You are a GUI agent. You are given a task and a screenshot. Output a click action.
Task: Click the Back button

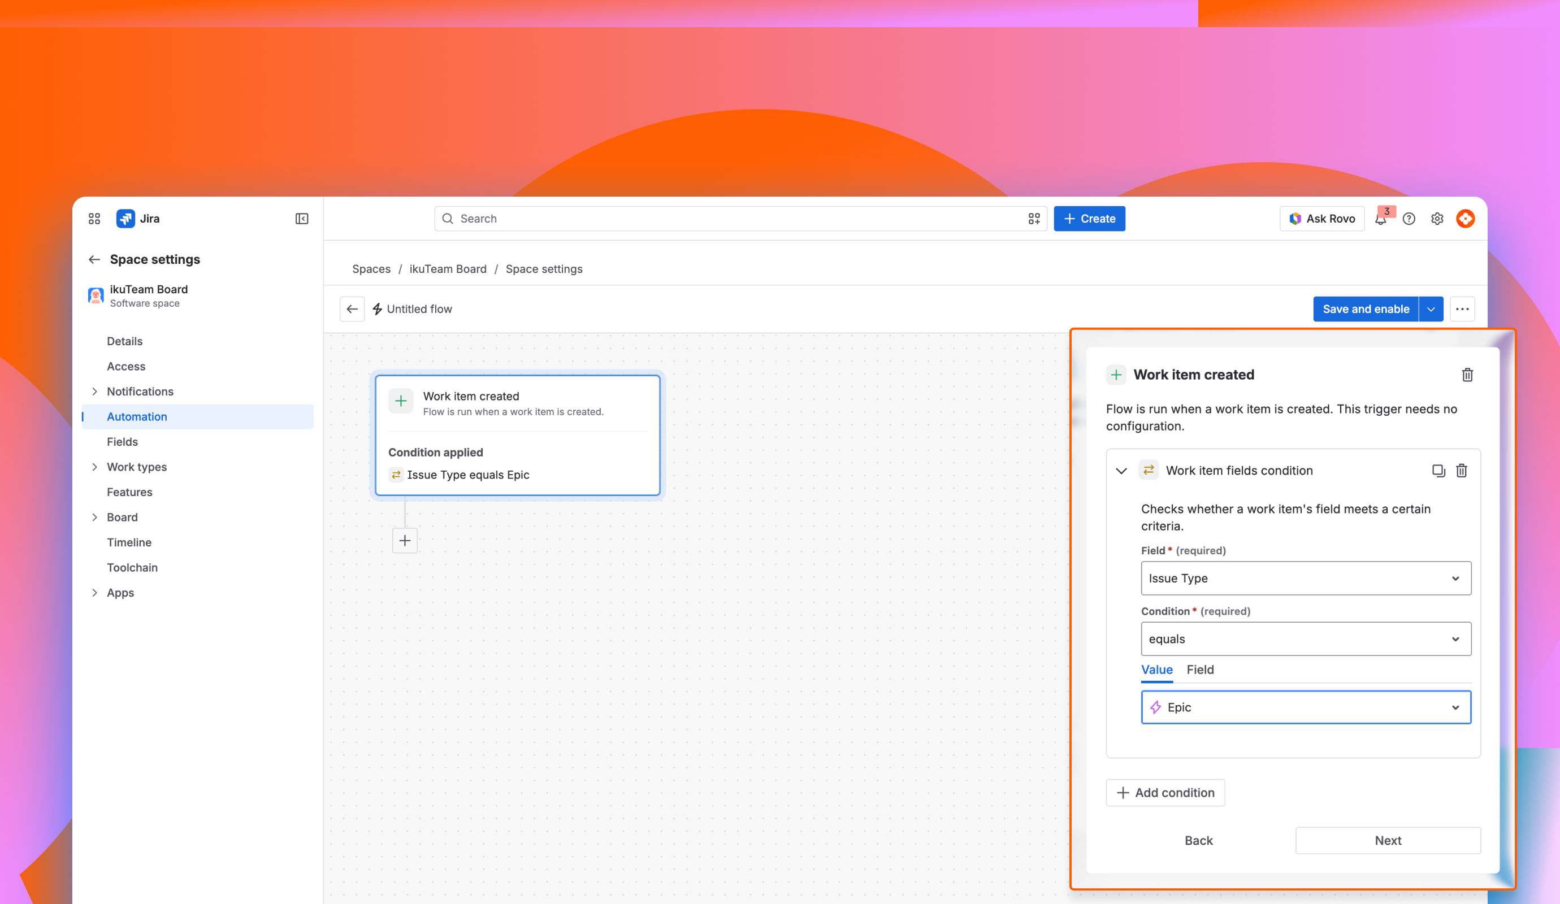[x=1198, y=840]
